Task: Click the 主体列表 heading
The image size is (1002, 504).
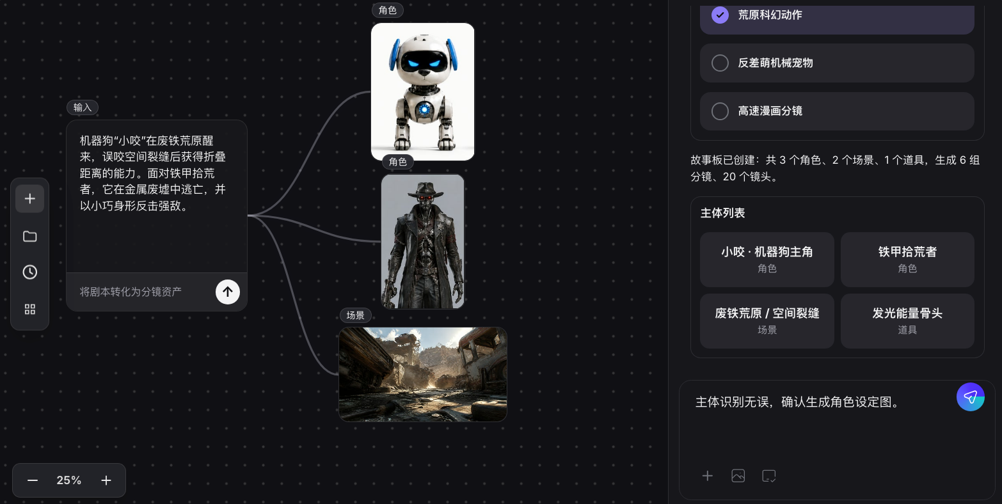Action: coord(723,213)
